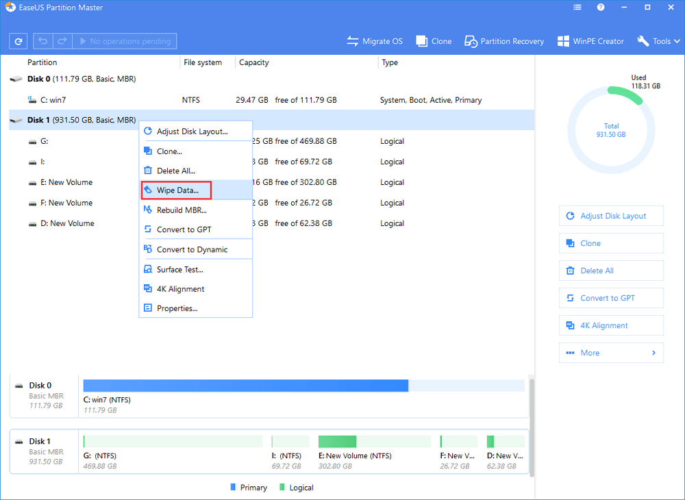Image resolution: width=685 pixels, height=500 pixels.
Task: Click the Adjust Disk Layout sidebar button
Action: point(610,215)
